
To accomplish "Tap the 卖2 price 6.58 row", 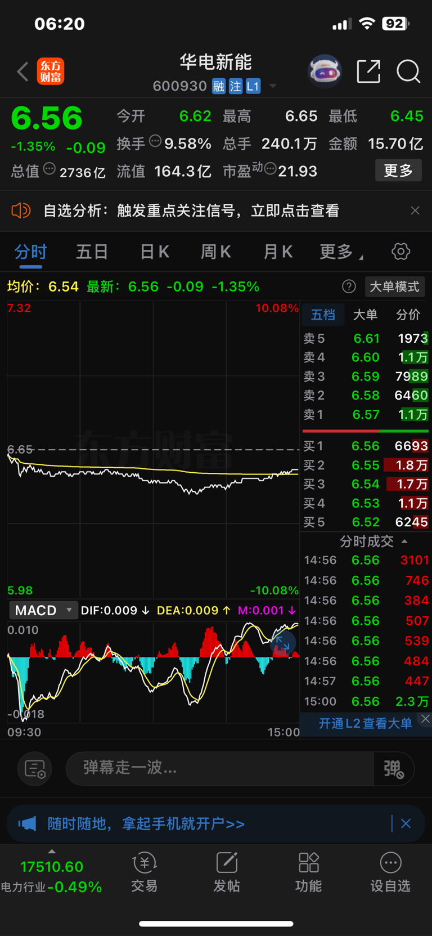I will tap(366, 395).
